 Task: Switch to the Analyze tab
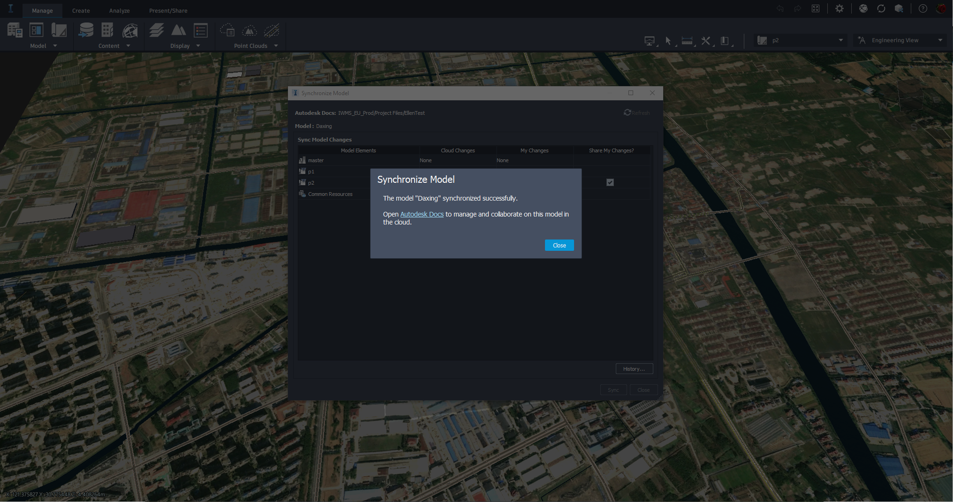click(119, 10)
